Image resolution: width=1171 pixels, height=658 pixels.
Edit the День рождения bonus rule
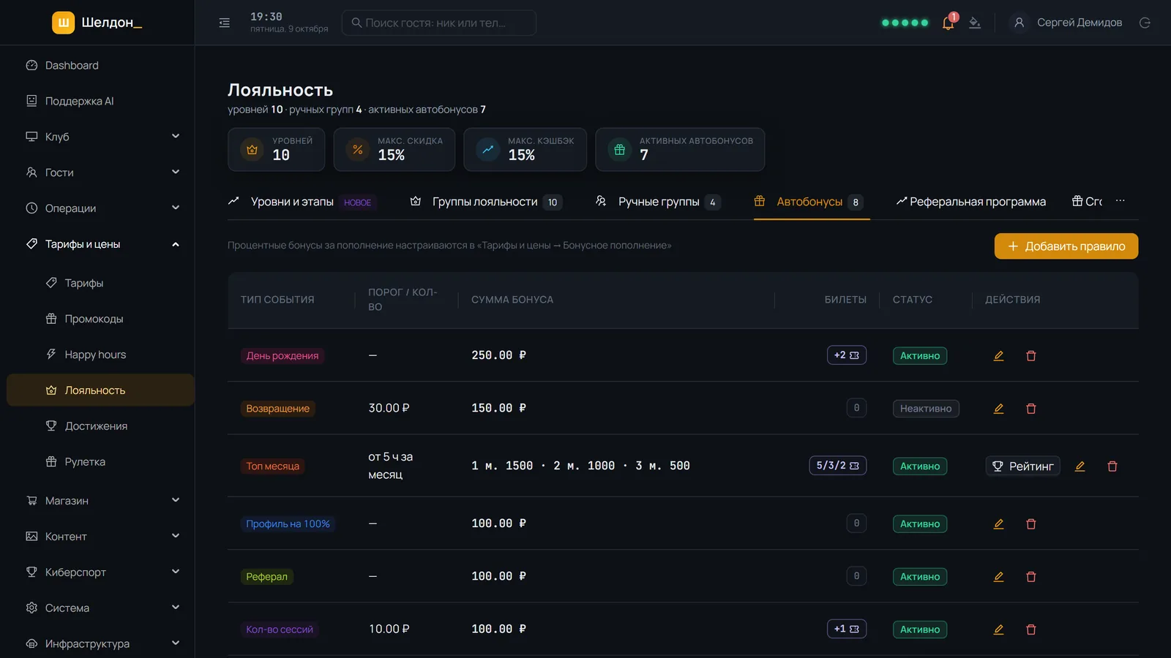pos(998,356)
